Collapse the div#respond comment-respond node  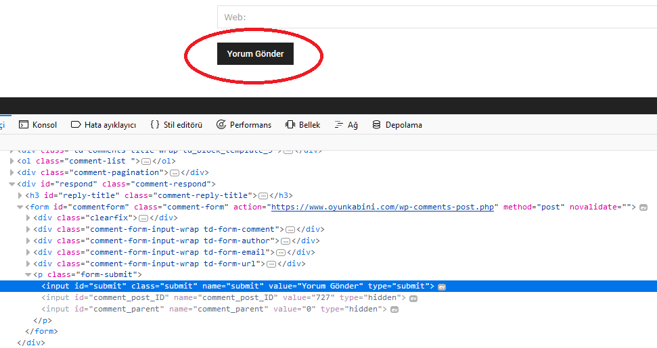point(12,184)
